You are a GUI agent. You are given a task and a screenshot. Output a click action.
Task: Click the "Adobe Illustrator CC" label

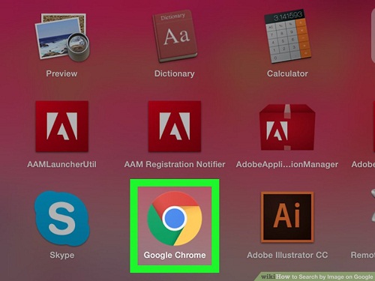point(287,255)
